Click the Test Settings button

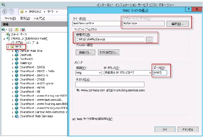point(109,52)
